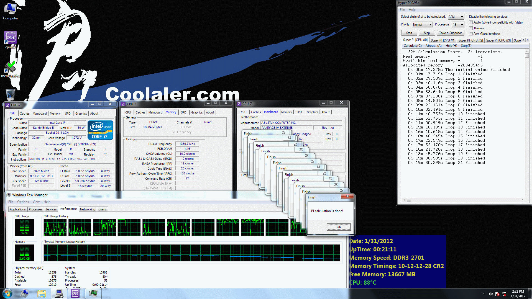The width and height of the screenshot is (532, 299).
Task: Click the Core Speed value 3925.5 MHz
Action: (x=42, y=171)
